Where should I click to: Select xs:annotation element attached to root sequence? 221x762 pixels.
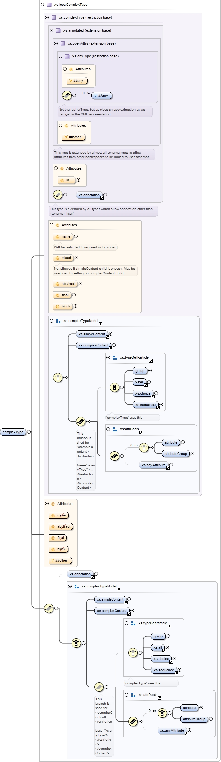80,574
